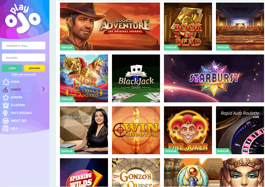Screen dimensions: 265x187
Task: Click the cherries Games icon
Action: pyautogui.click(x=5, y=90)
